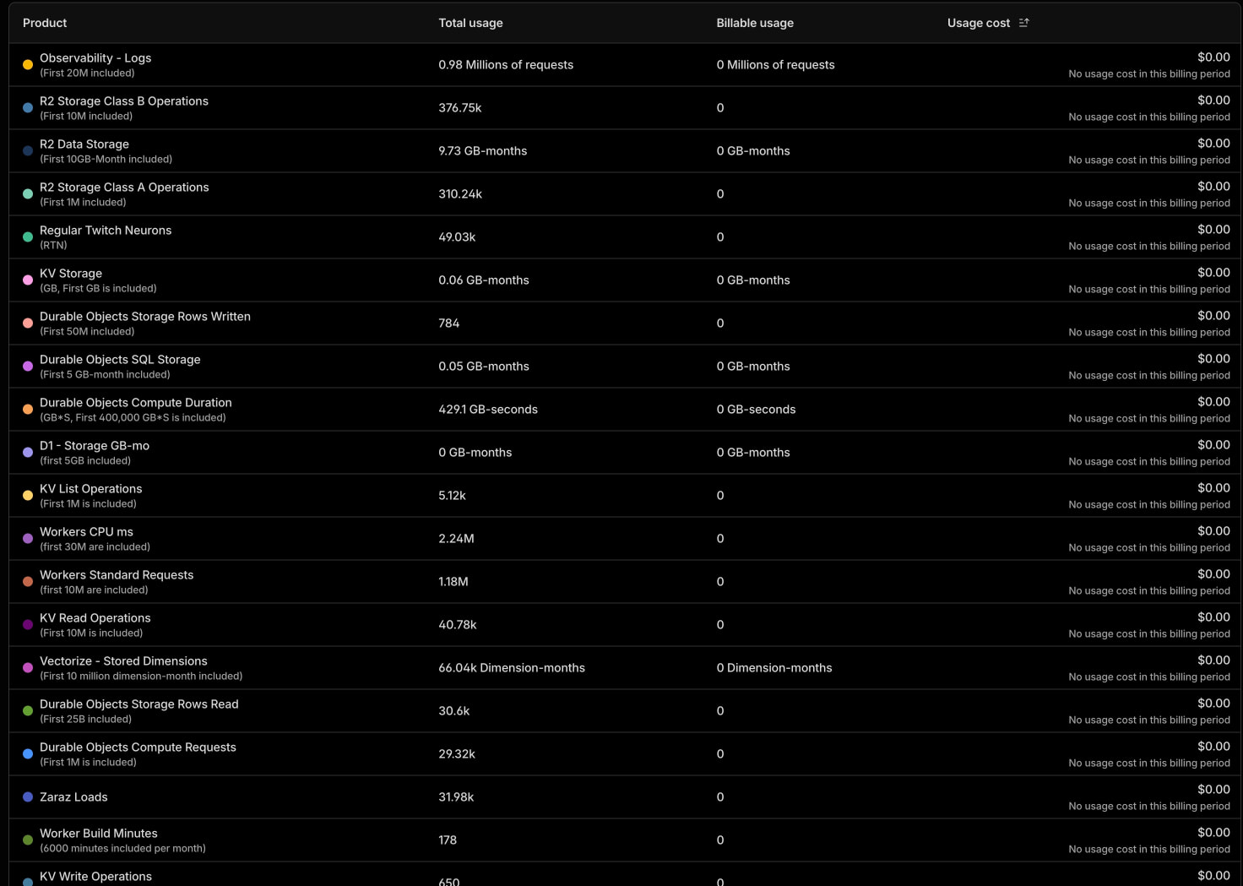Click the 66.04k Dimension-months value

pos(512,668)
